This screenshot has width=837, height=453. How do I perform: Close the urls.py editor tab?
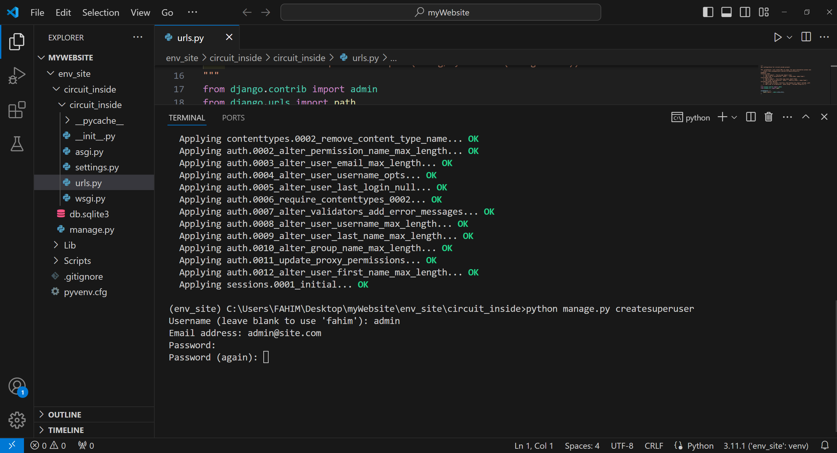tap(229, 37)
